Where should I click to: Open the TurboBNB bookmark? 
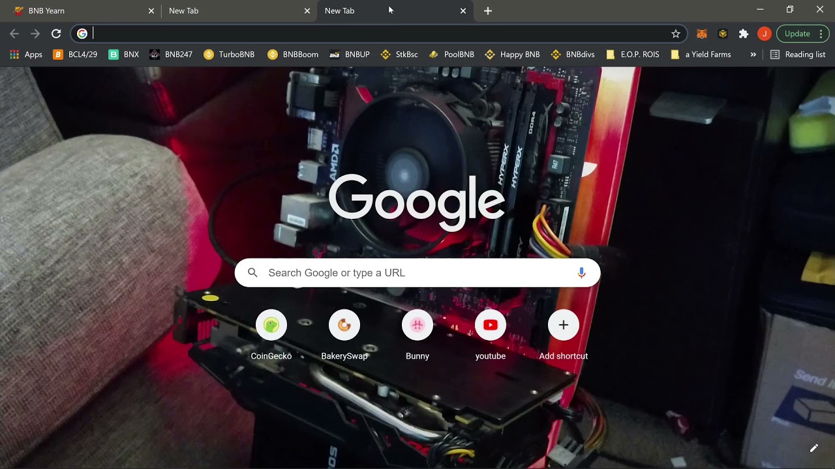(x=229, y=55)
